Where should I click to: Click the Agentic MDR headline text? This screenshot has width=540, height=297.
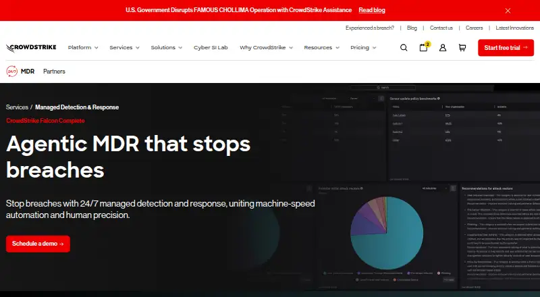tap(128, 157)
